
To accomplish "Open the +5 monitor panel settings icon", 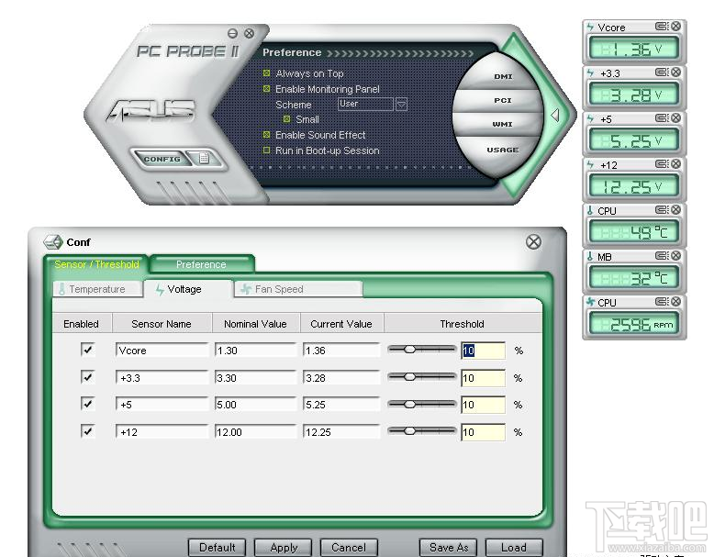I will 662,118.
